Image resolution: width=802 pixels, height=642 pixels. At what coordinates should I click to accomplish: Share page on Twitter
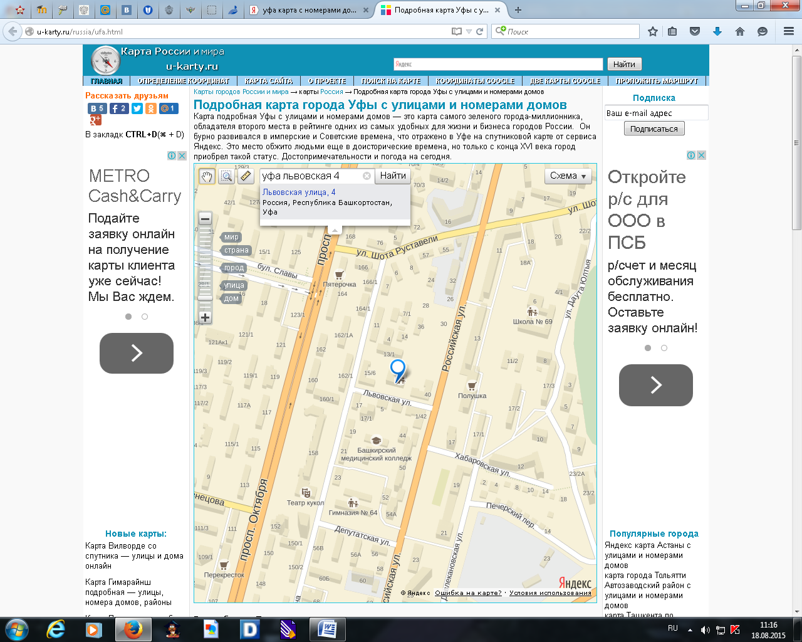pos(137,108)
